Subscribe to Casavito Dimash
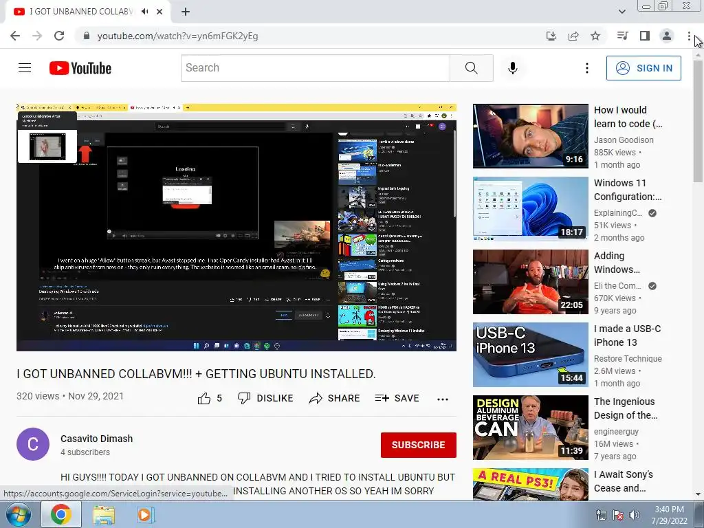The image size is (704, 528). 419,445
